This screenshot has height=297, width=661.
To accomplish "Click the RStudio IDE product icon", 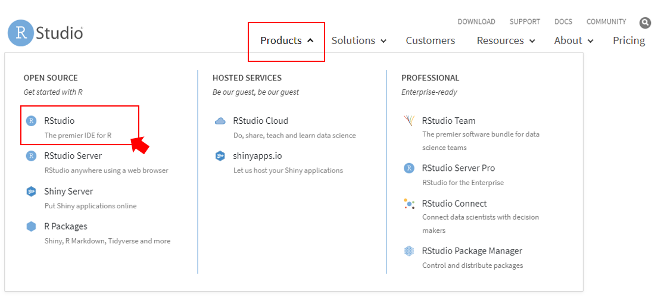I will (31, 121).
